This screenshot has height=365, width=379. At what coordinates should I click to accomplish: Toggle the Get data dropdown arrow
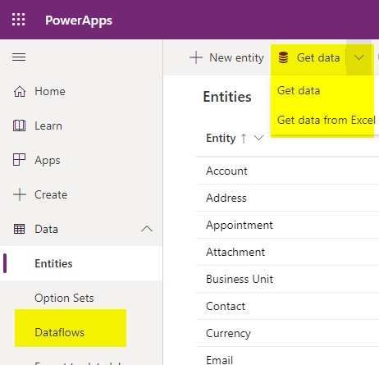pos(358,57)
